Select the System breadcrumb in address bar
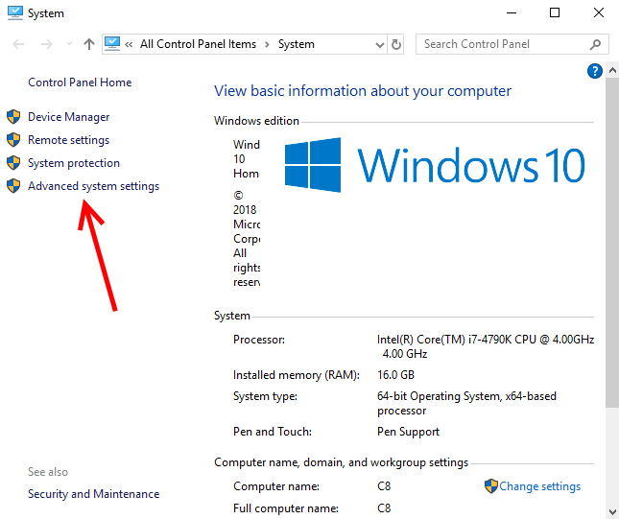This screenshot has height=519, width=619. tap(296, 44)
